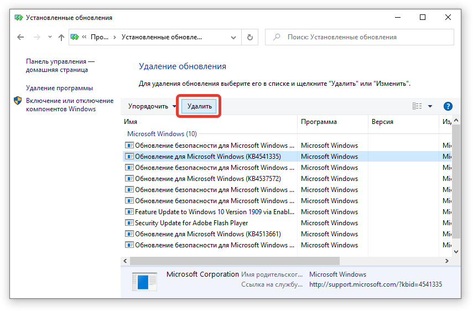Select Security Update for Adobe Flash Player
This screenshot has width=473, height=311.
click(191, 223)
